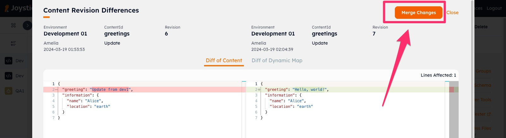
Task: Click the Logout link in header
Action: pos(494,8)
